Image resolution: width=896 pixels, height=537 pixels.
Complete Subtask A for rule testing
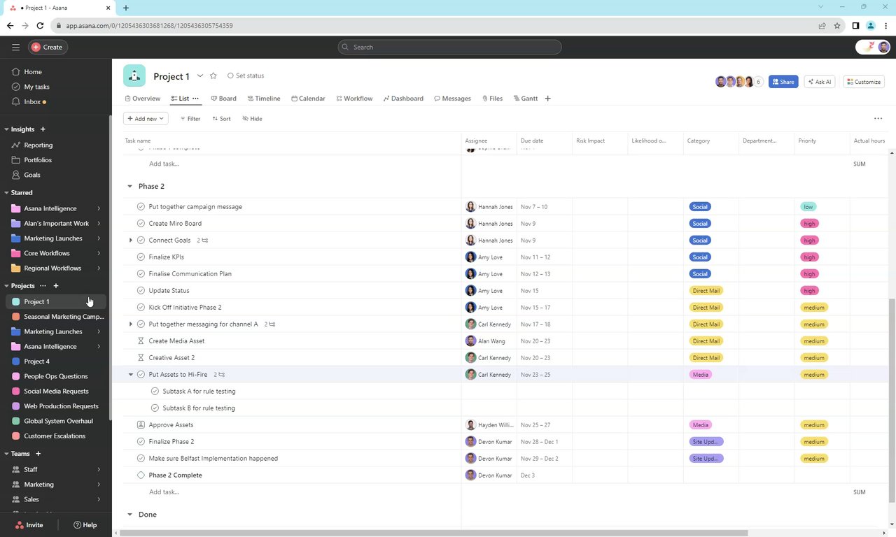pyautogui.click(x=155, y=392)
